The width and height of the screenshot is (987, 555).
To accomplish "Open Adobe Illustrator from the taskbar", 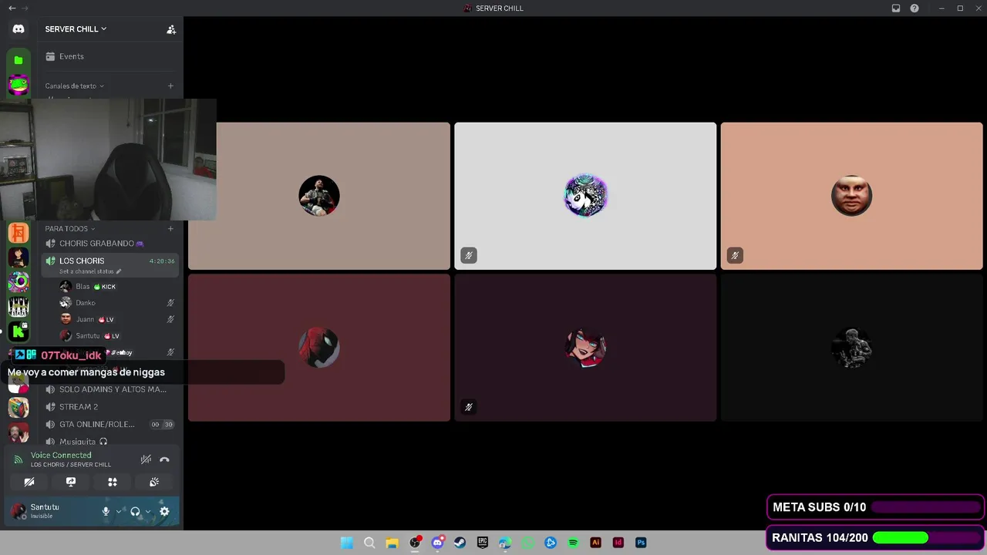I will [595, 543].
